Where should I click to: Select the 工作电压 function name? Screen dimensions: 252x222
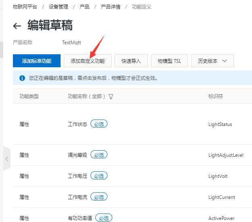pos(78,176)
